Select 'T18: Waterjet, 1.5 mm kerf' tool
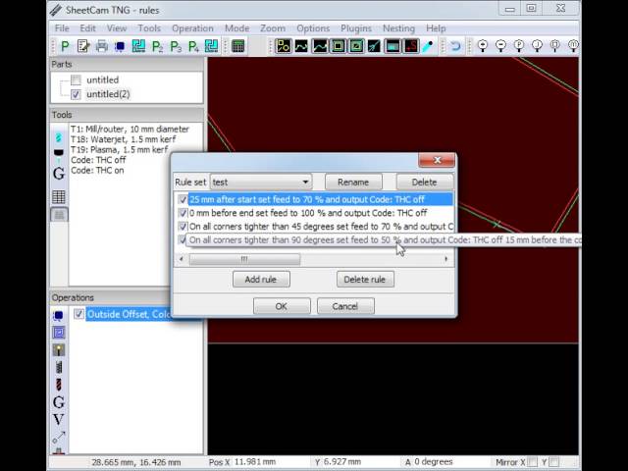Image resolution: width=628 pixels, height=471 pixels. (124, 139)
